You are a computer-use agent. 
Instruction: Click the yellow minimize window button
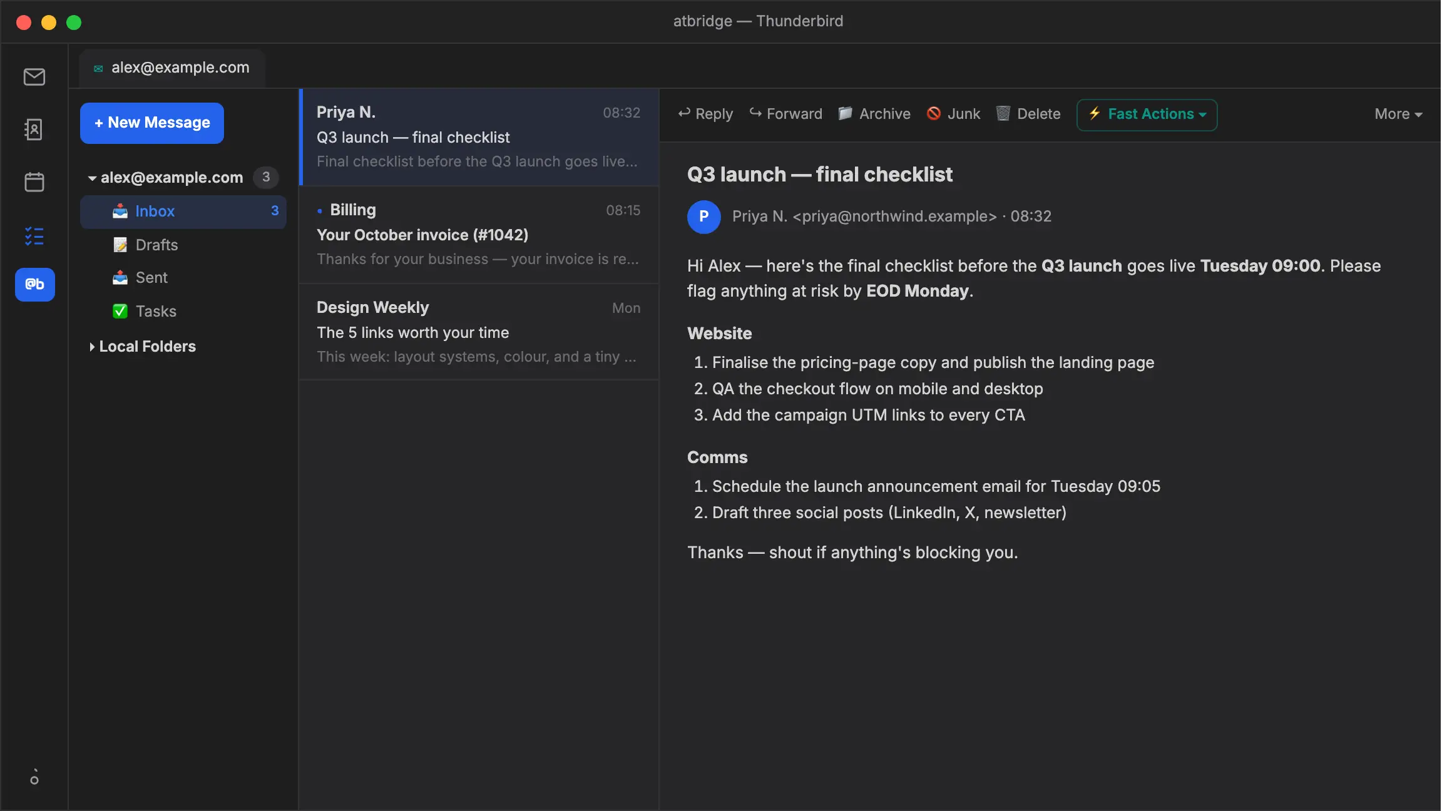49,23
